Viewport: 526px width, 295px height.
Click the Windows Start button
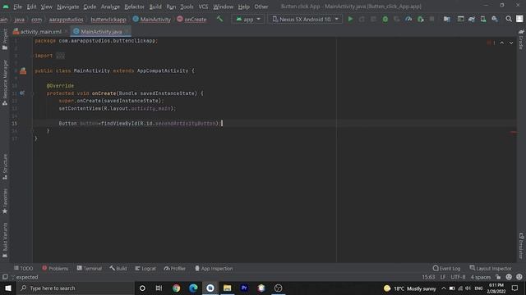click(x=8, y=288)
